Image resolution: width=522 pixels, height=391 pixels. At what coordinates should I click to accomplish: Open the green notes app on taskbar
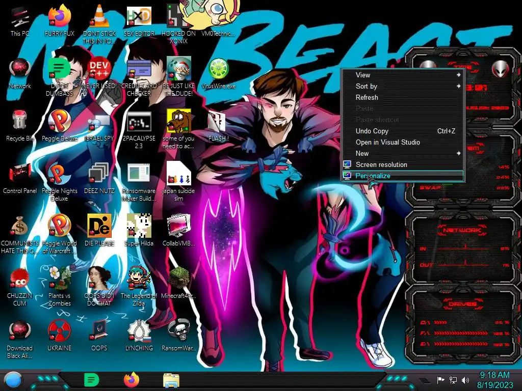(x=92, y=380)
